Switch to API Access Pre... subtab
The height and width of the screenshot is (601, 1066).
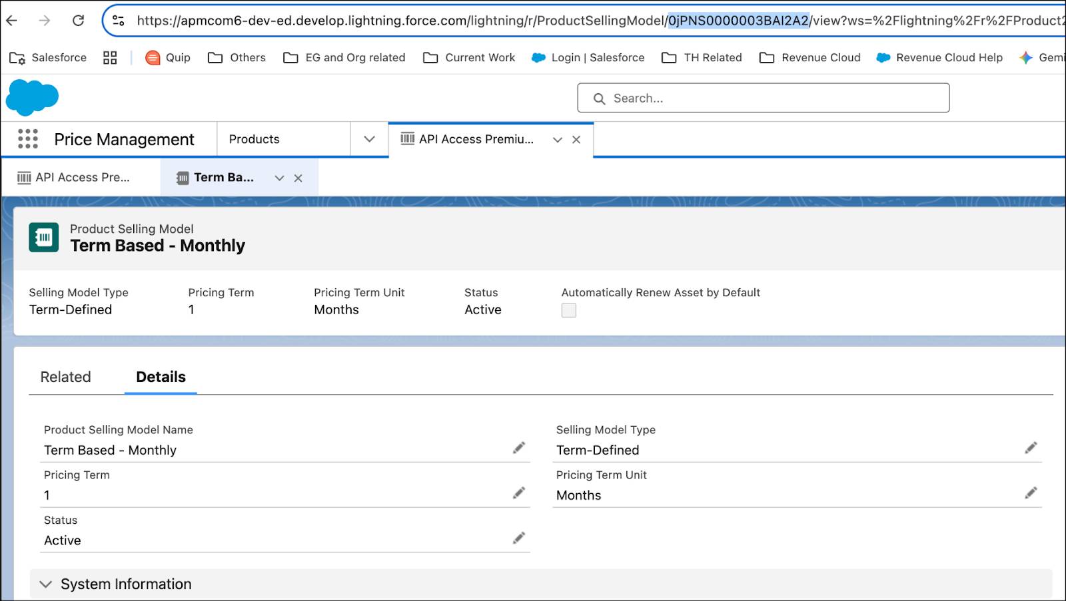(x=73, y=177)
